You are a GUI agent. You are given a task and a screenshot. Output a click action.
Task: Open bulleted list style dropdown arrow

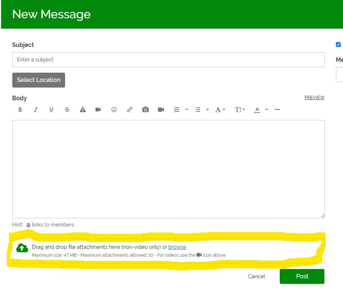click(207, 110)
